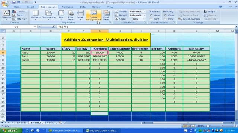Click the Windows start button
Viewport: 238px width, 133px height.
11,130
